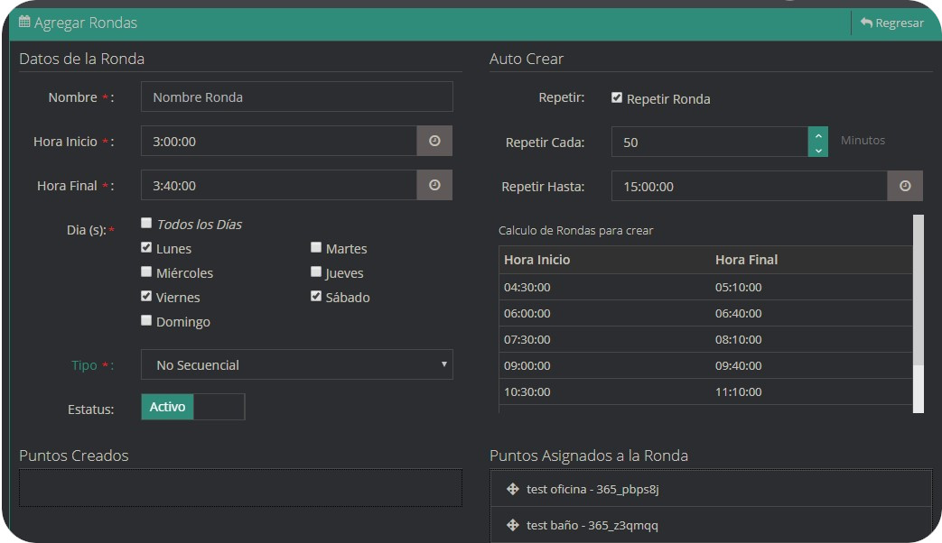
Task: Check the Martes checkbox
Action: pos(316,247)
